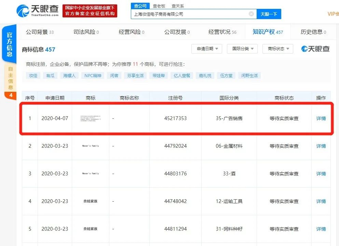The height and width of the screenshot is (246, 339).
Task: Select the 妆佳 recommended trademark tag
Action: (x=33, y=75)
